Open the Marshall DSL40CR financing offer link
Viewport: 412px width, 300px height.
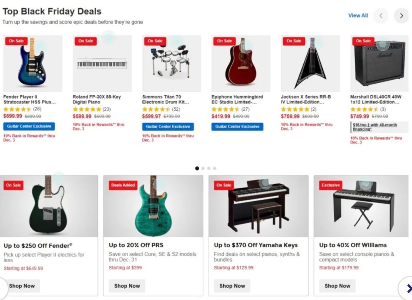(375, 127)
